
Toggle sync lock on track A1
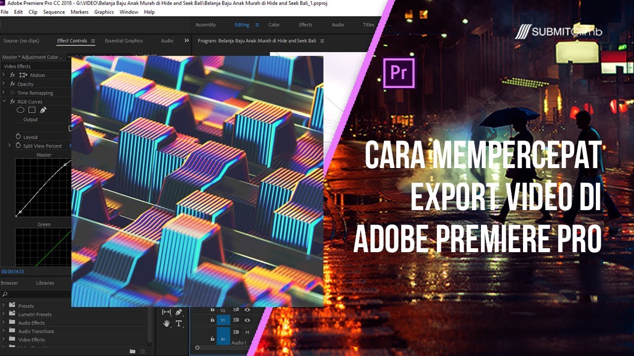tap(236, 332)
